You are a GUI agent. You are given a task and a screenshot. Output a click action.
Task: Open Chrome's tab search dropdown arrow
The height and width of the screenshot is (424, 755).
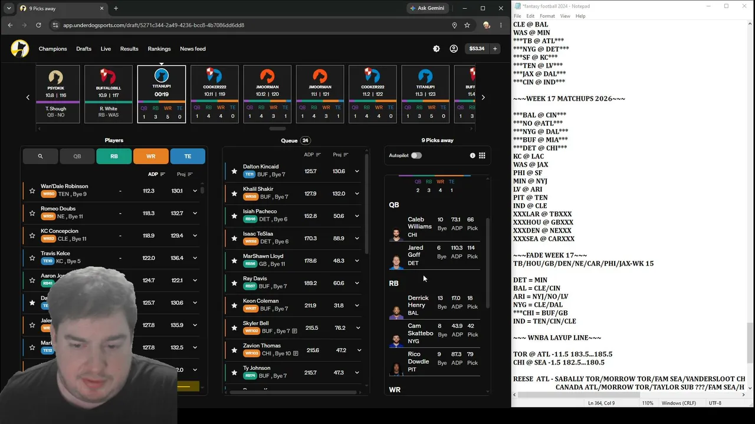[9, 8]
